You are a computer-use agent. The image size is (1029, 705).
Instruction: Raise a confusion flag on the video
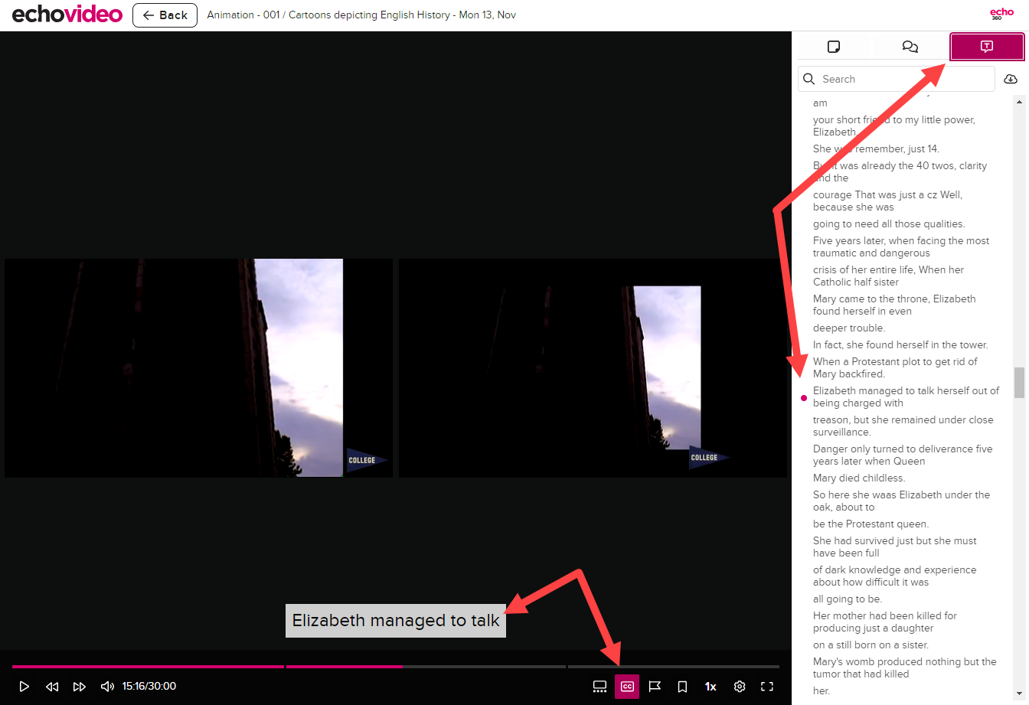655,687
